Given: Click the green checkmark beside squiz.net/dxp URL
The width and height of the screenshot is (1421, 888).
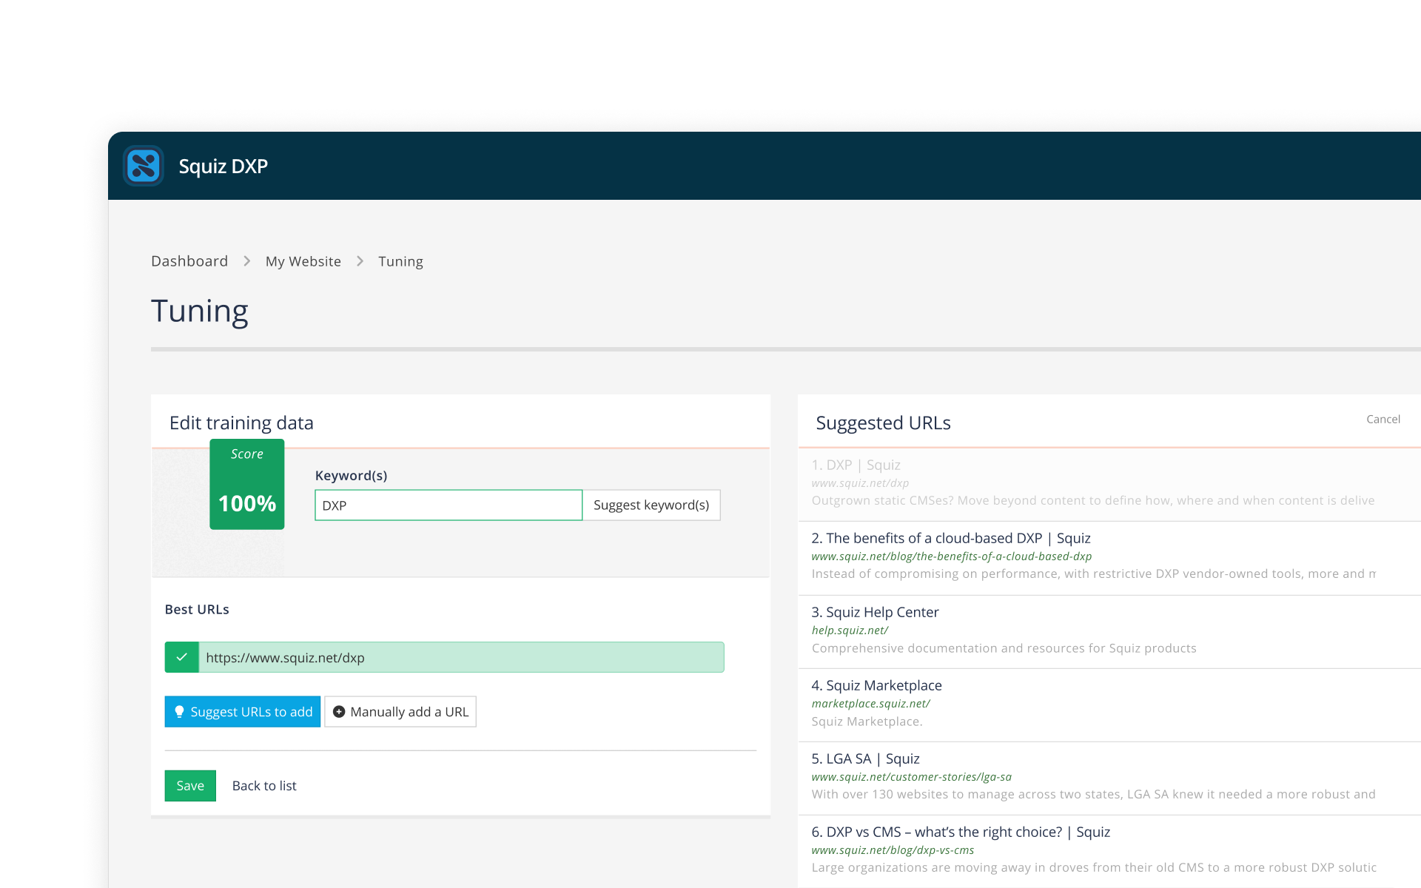Looking at the screenshot, I should click(x=181, y=657).
